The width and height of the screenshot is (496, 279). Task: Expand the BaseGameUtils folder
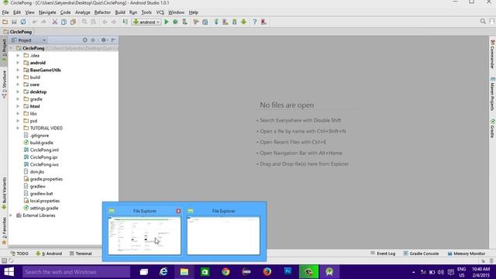coord(18,70)
